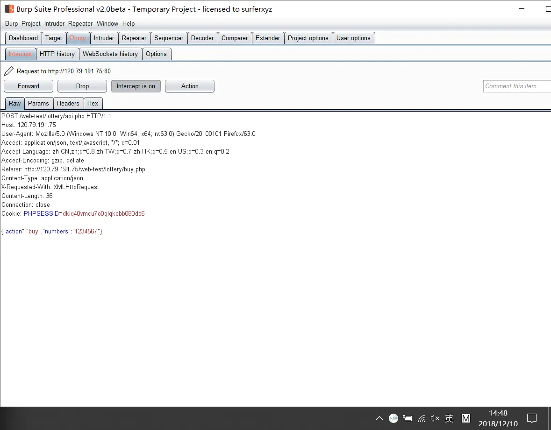551x430 pixels.
Task: Click the 'X-Requested-With: XMLHttpRequest' line
Action: 50,187
